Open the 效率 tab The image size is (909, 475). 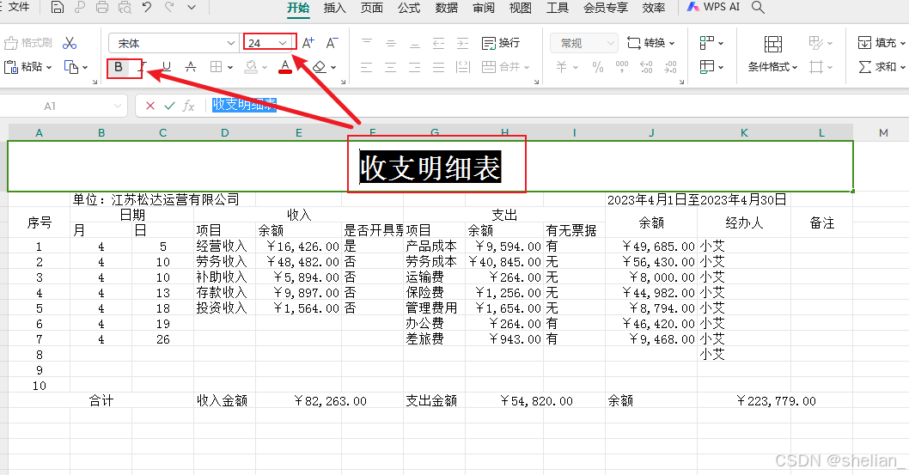pos(653,8)
